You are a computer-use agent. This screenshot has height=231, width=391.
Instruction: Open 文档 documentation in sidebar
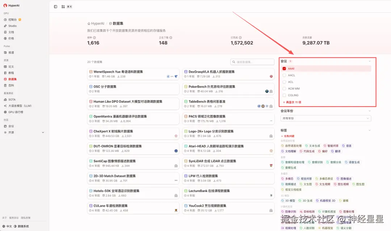tap(9, 32)
